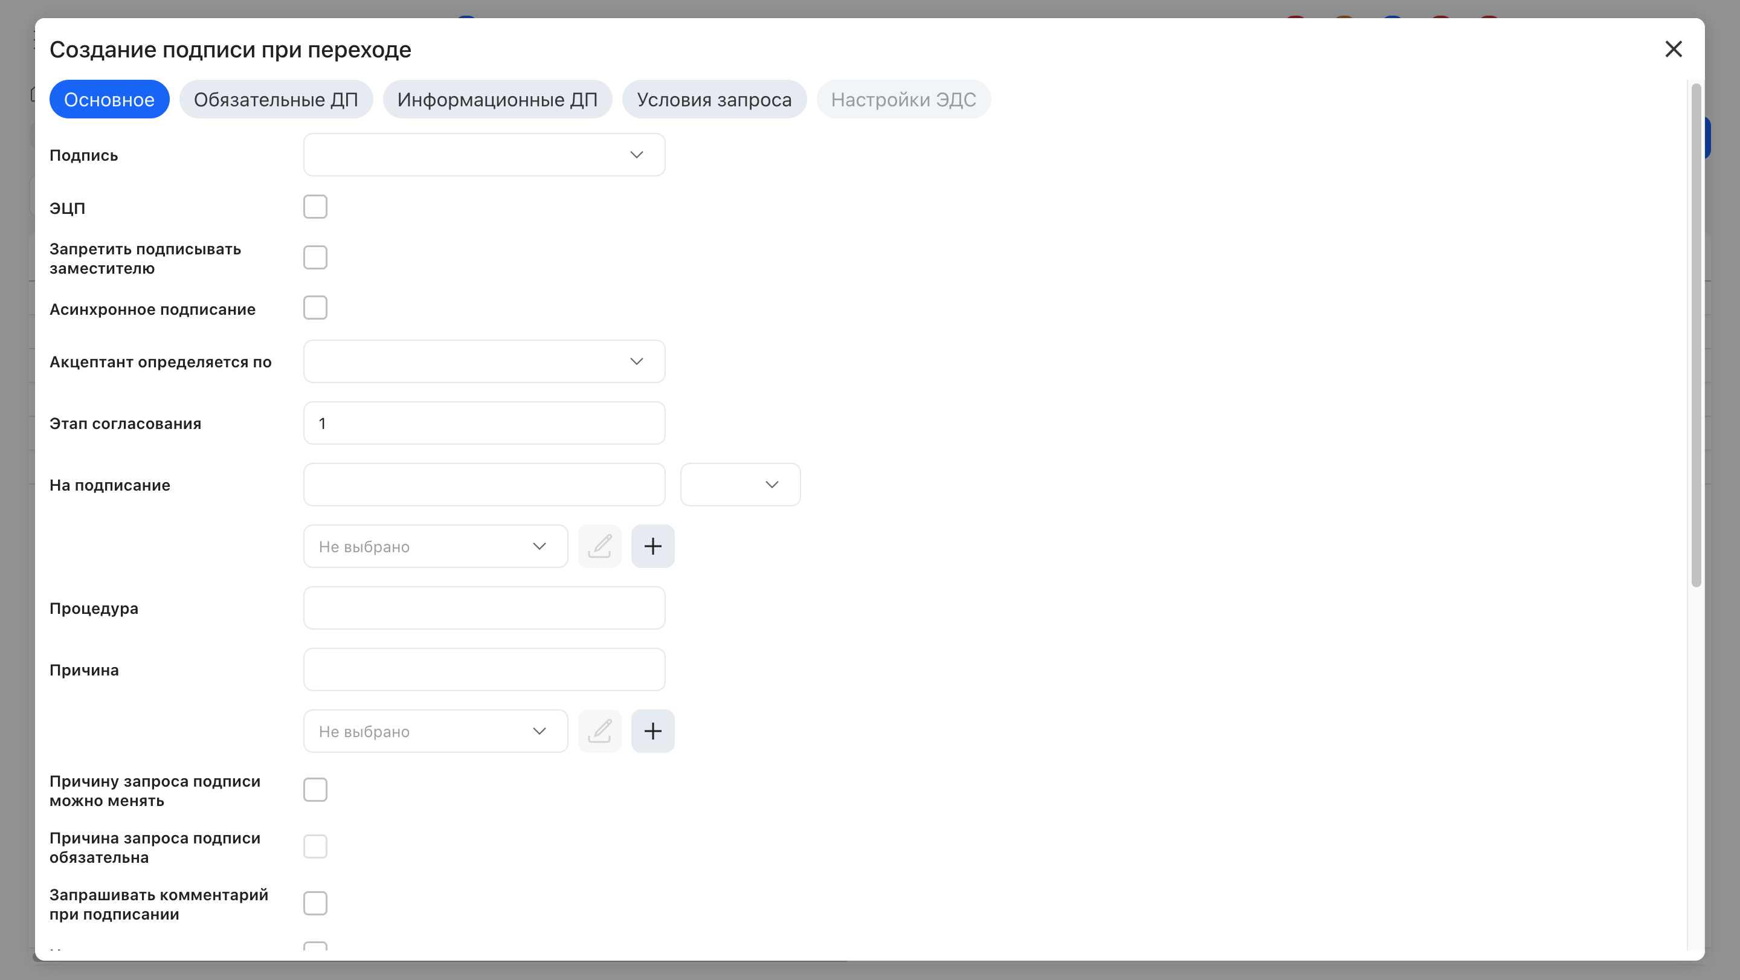Focus the Этап согласования input field

pyautogui.click(x=485, y=423)
